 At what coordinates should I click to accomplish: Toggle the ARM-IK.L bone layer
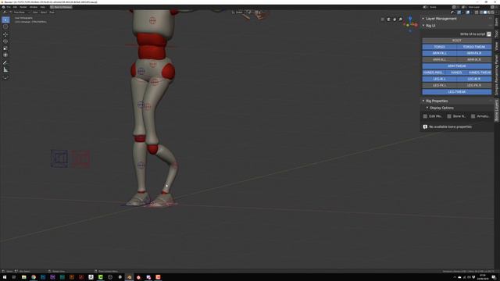[439, 59]
